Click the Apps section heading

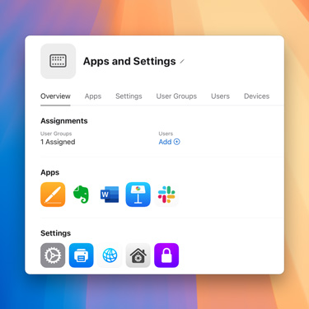click(50, 172)
